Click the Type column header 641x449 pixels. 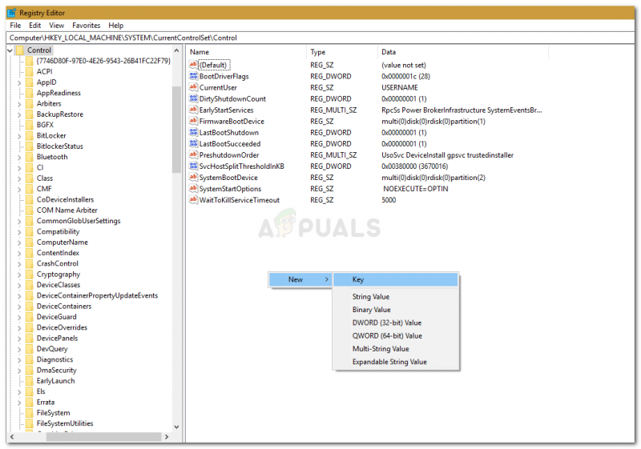point(342,52)
